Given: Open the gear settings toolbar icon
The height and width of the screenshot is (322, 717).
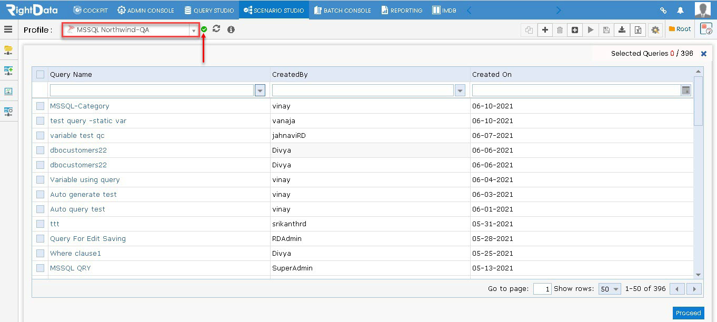Looking at the screenshot, I should point(655,30).
